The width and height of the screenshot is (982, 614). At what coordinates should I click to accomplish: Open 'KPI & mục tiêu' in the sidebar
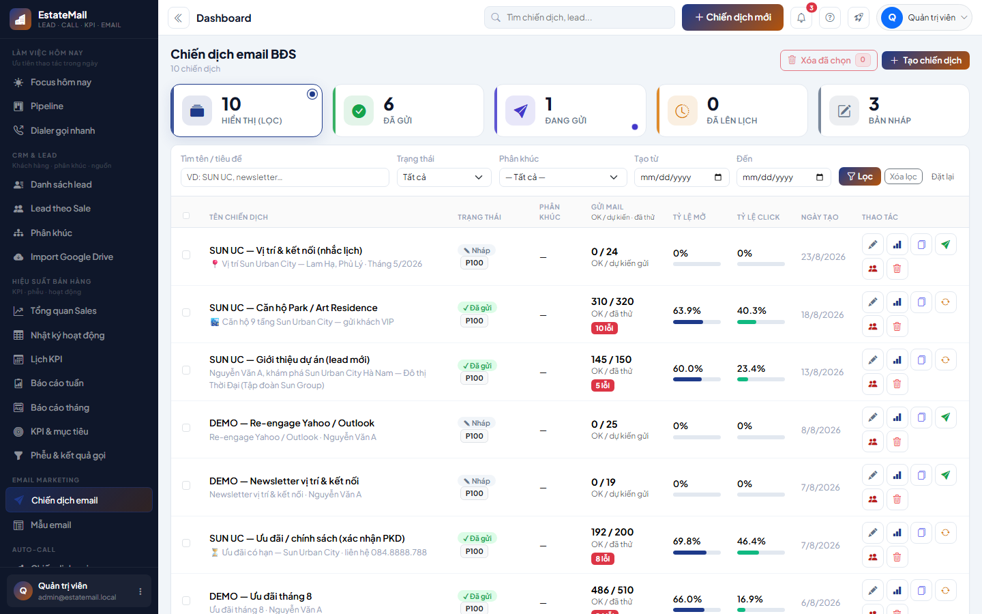[x=79, y=432]
